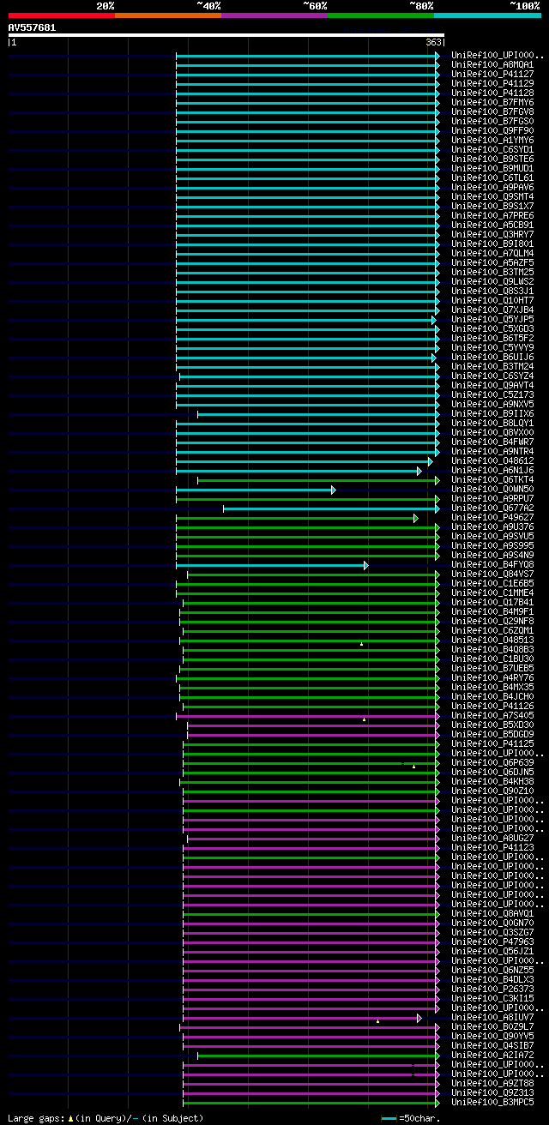Click the yellow gap marker below A7S405 bar
The image size is (549, 1125).
364,719
